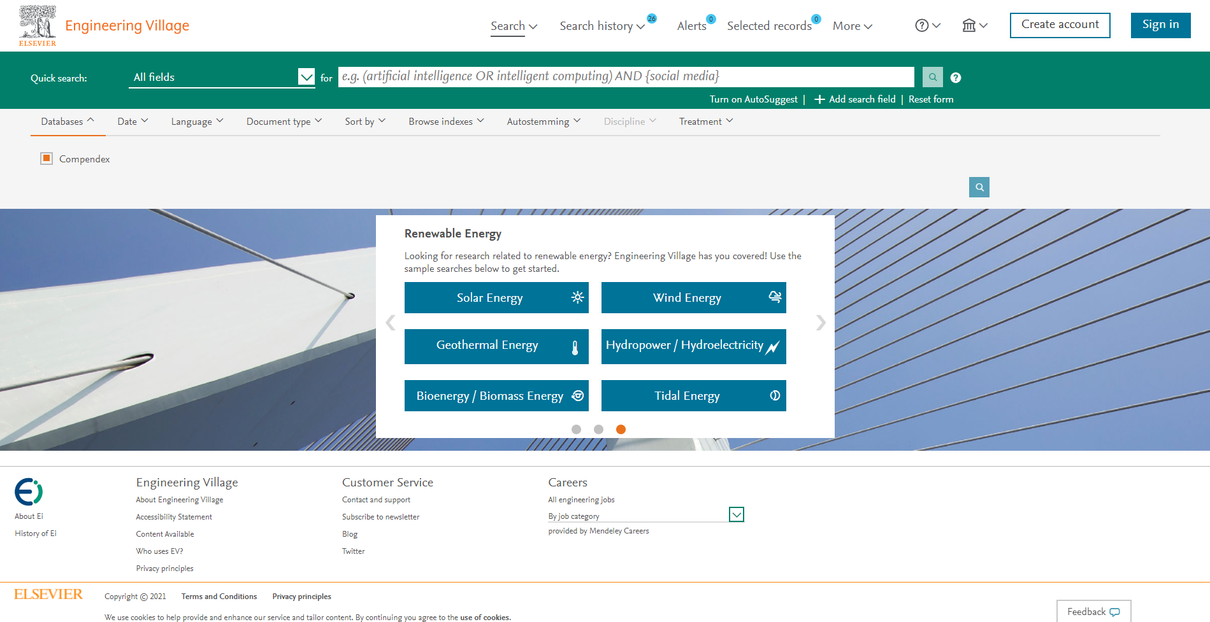Expand the Document type filter
Viewport: 1210px width, 622px height.
click(284, 122)
